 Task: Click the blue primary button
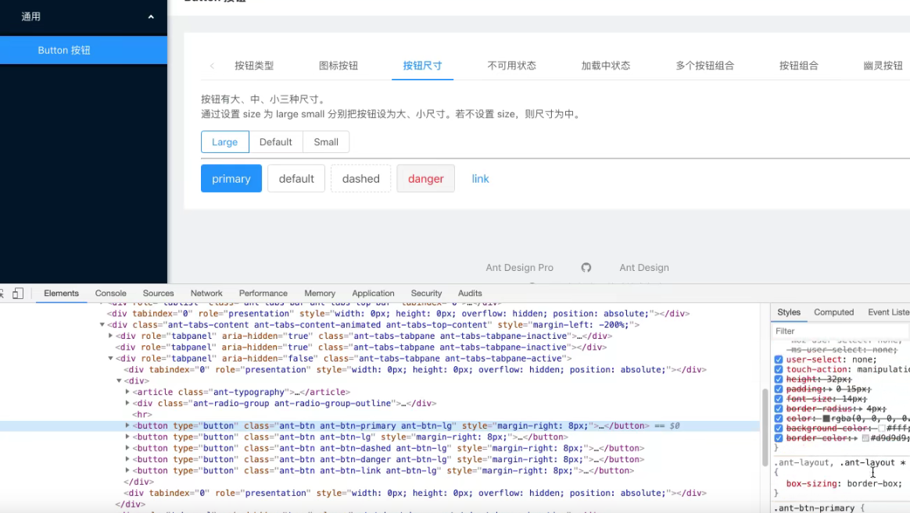[231, 179]
